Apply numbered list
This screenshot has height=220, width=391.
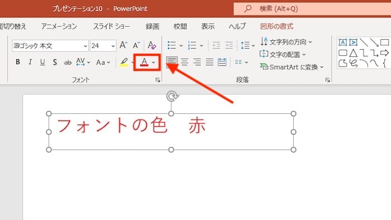pyautogui.click(x=192, y=45)
